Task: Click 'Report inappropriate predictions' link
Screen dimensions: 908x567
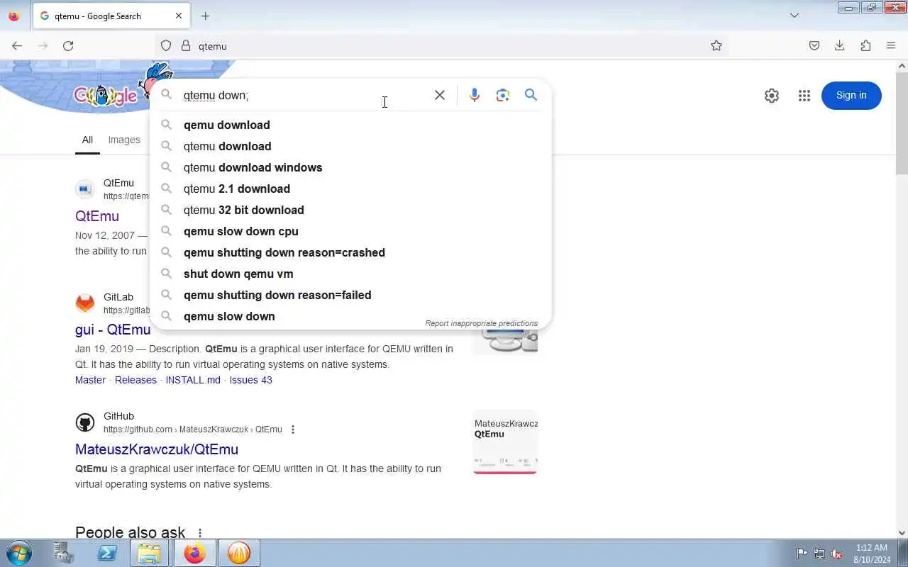Action: tap(482, 323)
